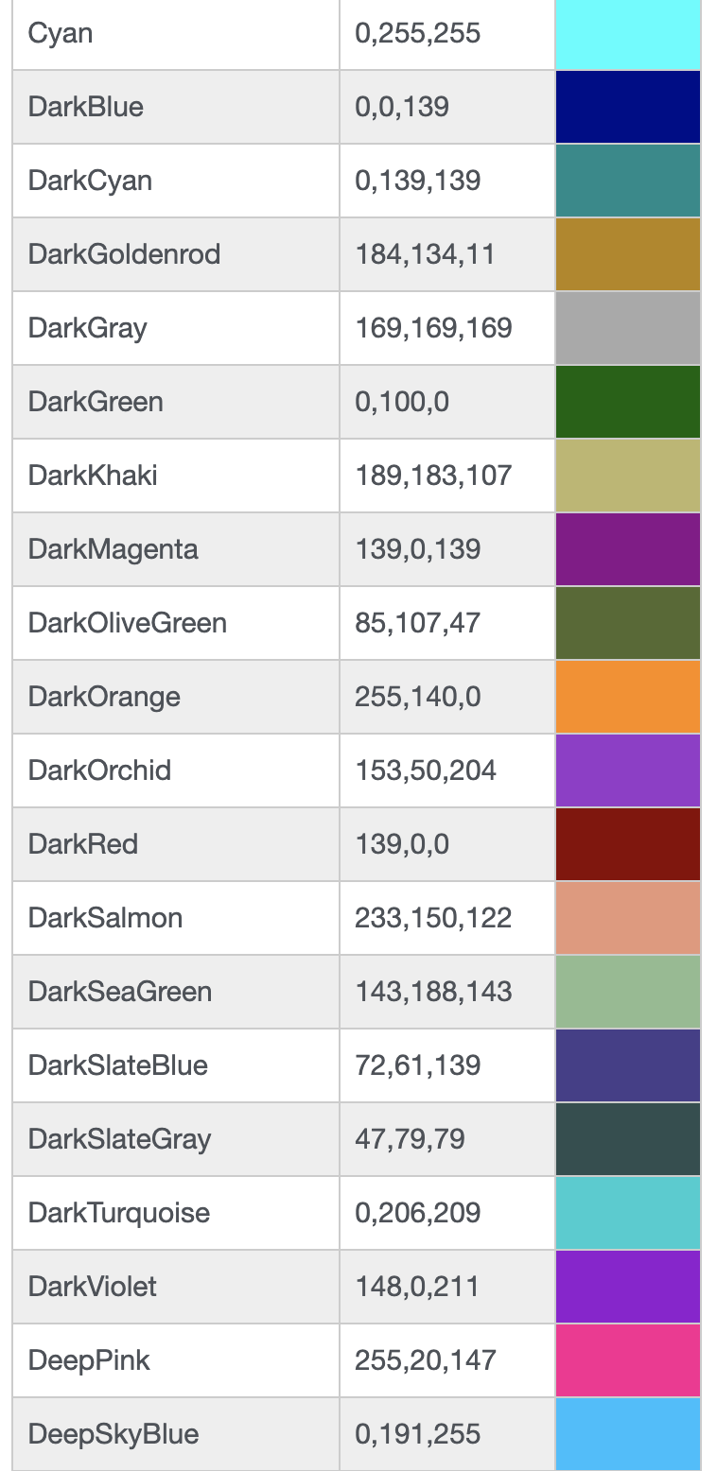Click the DarkTurquoise color swatch
The height and width of the screenshot is (1471, 717).
point(627,1213)
